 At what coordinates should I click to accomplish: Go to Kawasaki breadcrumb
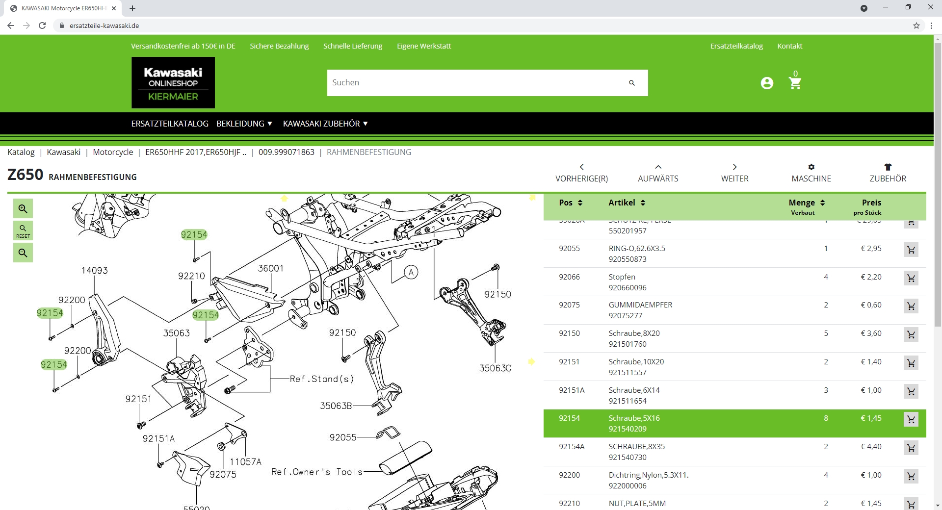(x=64, y=152)
